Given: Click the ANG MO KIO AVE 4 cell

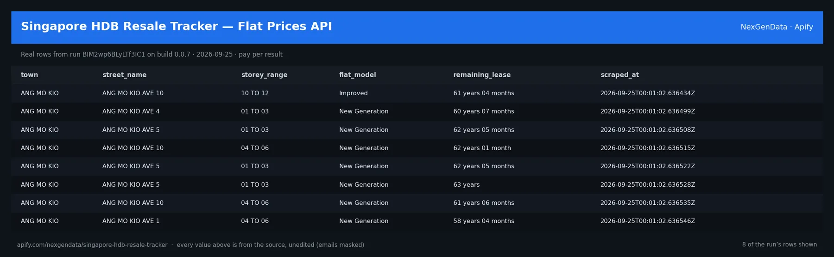Looking at the screenshot, I should coord(131,111).
